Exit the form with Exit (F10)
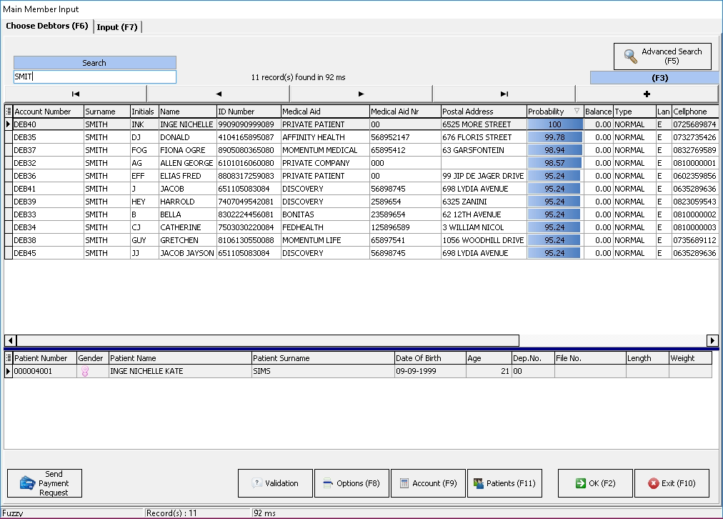The image size is (723, 519). tap(671, 483)
